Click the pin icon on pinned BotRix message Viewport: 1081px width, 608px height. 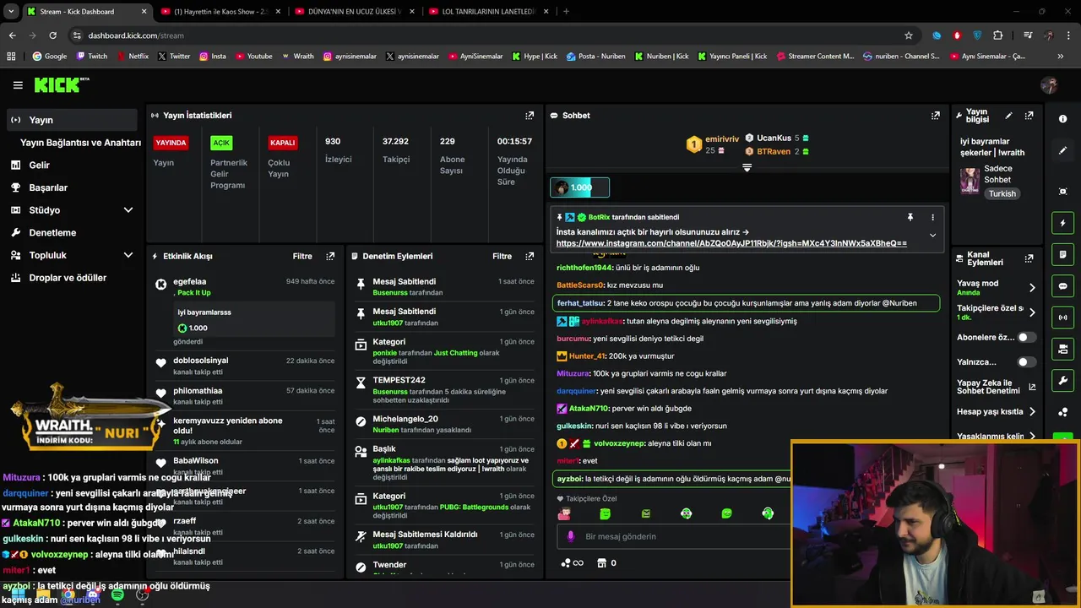coord(910,217)
